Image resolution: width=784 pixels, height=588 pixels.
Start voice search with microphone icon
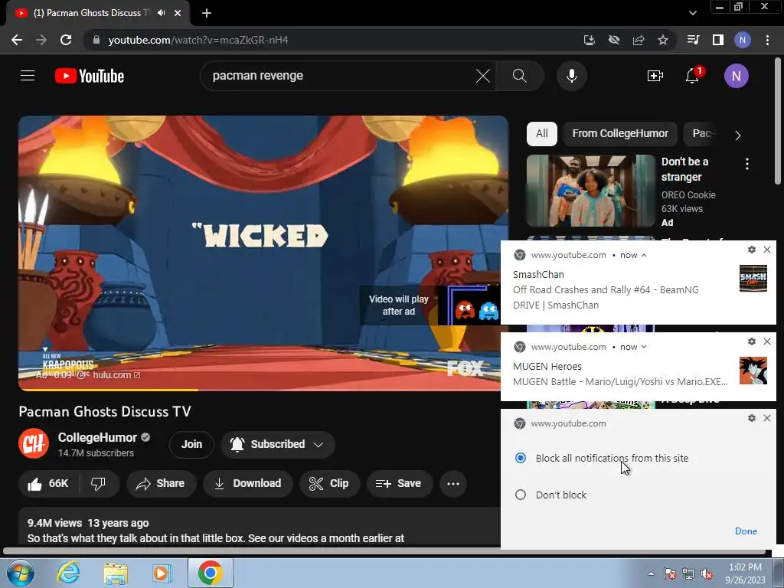[571, 76]
